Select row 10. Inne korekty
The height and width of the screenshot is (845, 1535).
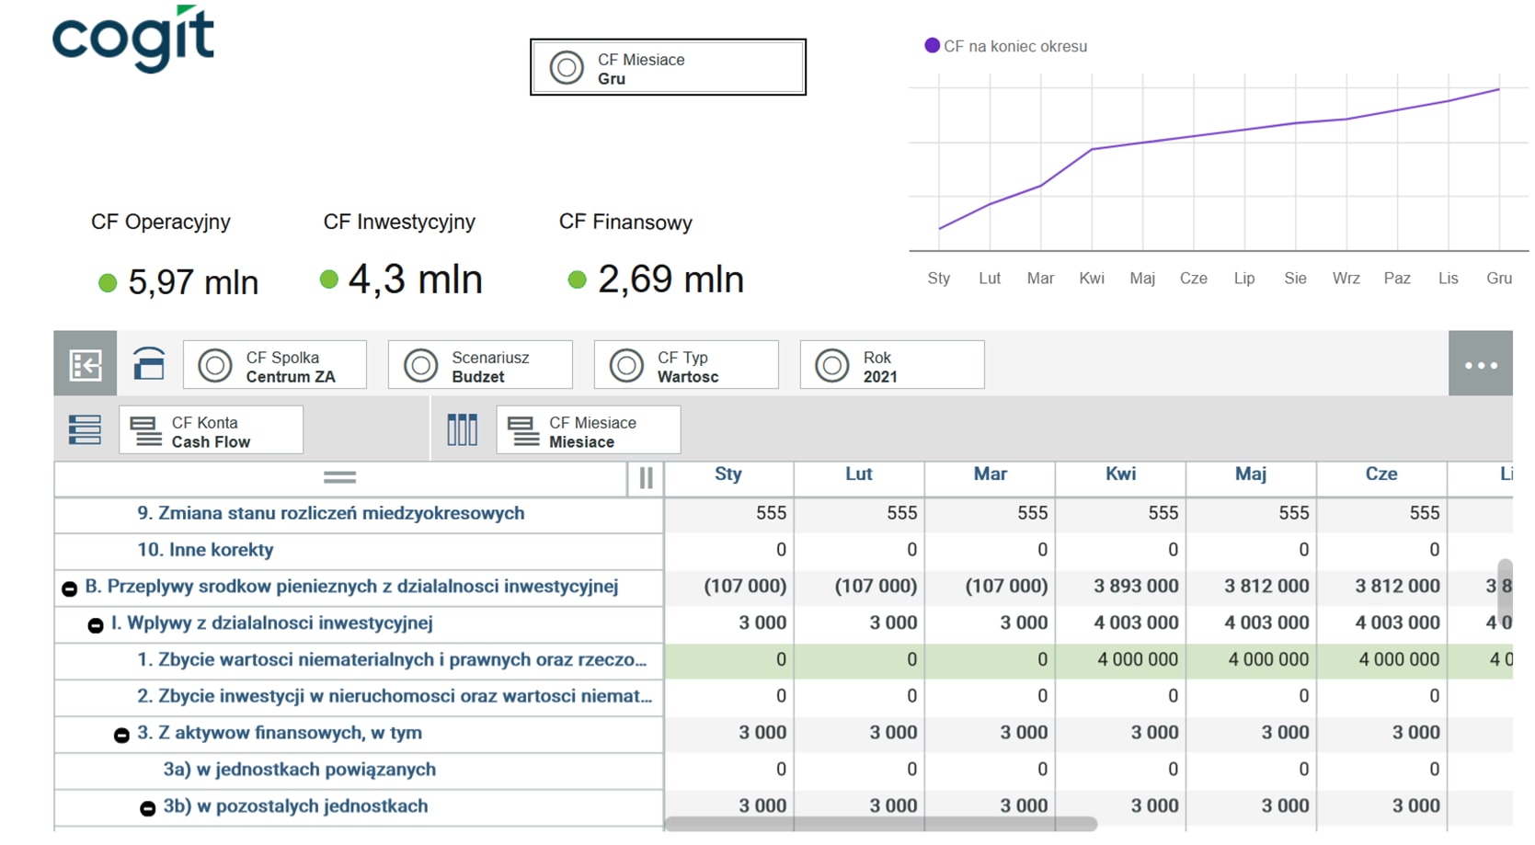point(359,551)
